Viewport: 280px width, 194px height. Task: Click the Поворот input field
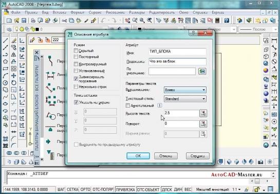tap(181, 124)
